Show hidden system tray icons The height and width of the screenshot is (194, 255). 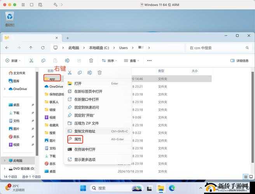click(x=201, y=188)
